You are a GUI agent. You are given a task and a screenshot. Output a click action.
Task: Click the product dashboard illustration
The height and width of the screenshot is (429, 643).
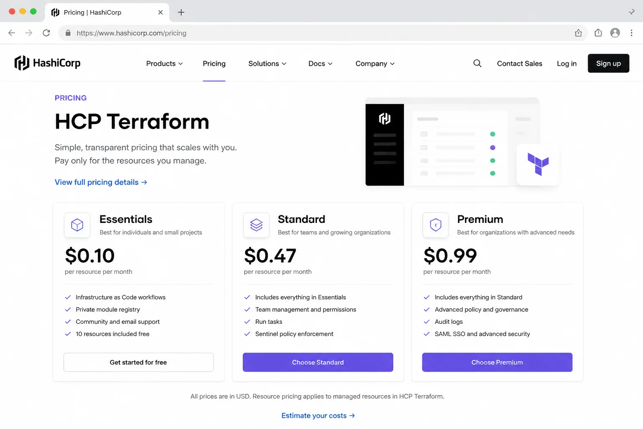point(462,142)
